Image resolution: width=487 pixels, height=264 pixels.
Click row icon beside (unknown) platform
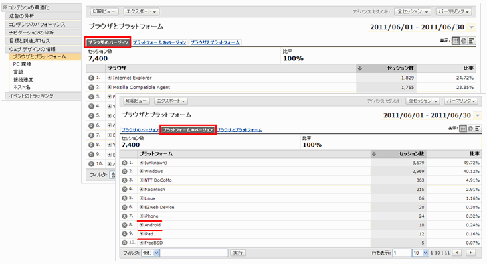tap(124, 163)
